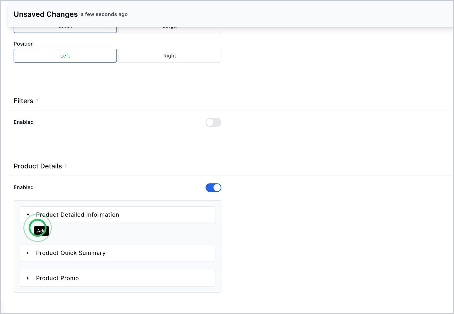Click the Unsaved Changes header text
454x314 pixels.
46,14
